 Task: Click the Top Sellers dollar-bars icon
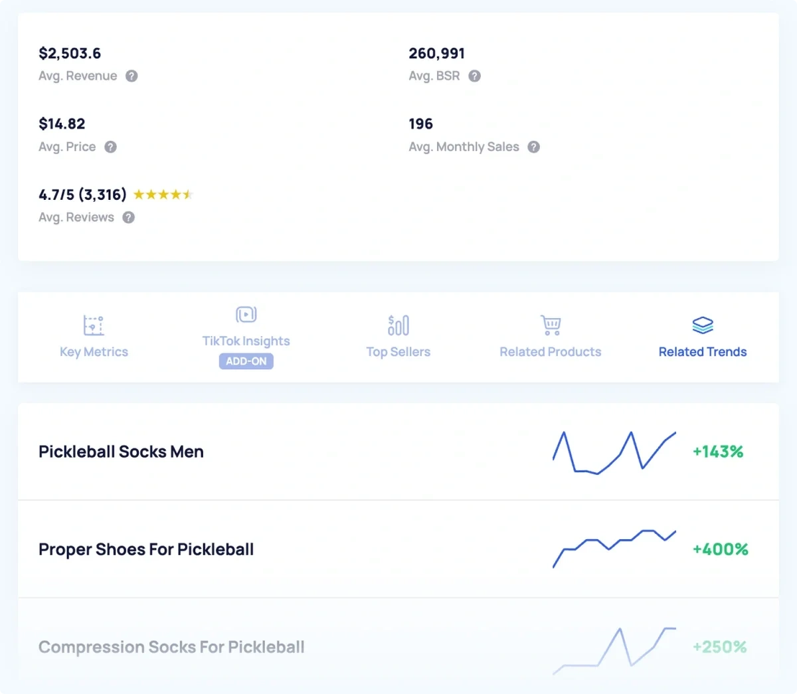coord(398,325)
